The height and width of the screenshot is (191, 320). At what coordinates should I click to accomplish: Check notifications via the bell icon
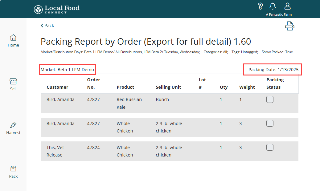273,6
